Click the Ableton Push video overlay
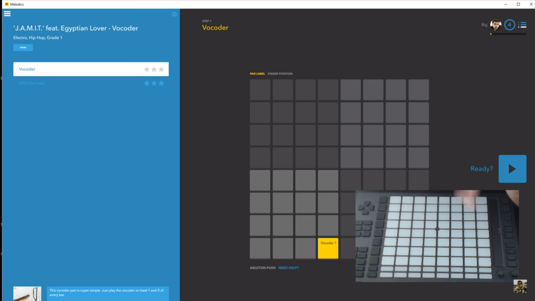This screenshot has height=301, width=535. tap(437, 236)
